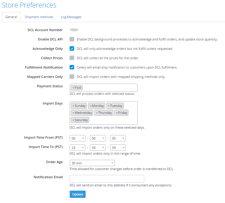Disable Fulfillment Notification checkbox
Screen dimensions: 225x203
tap(72, 67)
